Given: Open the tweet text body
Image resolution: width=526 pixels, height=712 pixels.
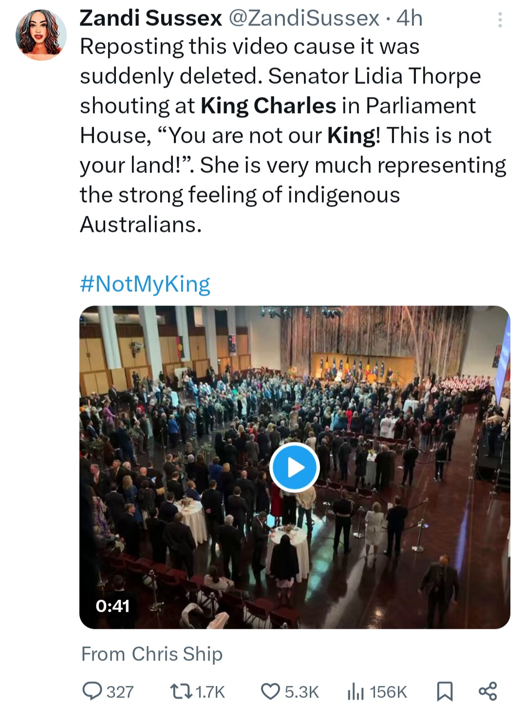Looking at the screenshot, I should pos(292,135).
